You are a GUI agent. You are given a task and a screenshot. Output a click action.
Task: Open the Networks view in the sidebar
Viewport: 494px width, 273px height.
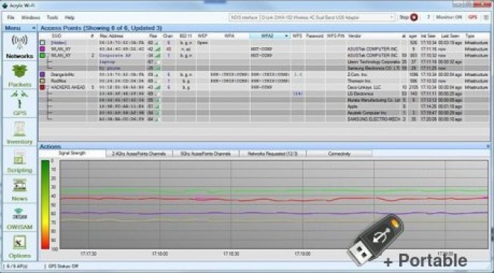(20, 47)
